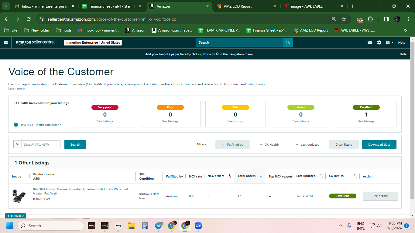This screenshot has height=233, width=415.
Task: Open the Life bookmarks folder
Action: (11, 30)
